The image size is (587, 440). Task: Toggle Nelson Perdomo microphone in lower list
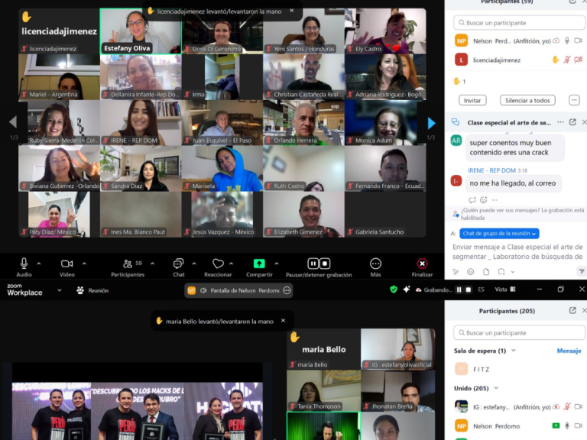[567, 425]
